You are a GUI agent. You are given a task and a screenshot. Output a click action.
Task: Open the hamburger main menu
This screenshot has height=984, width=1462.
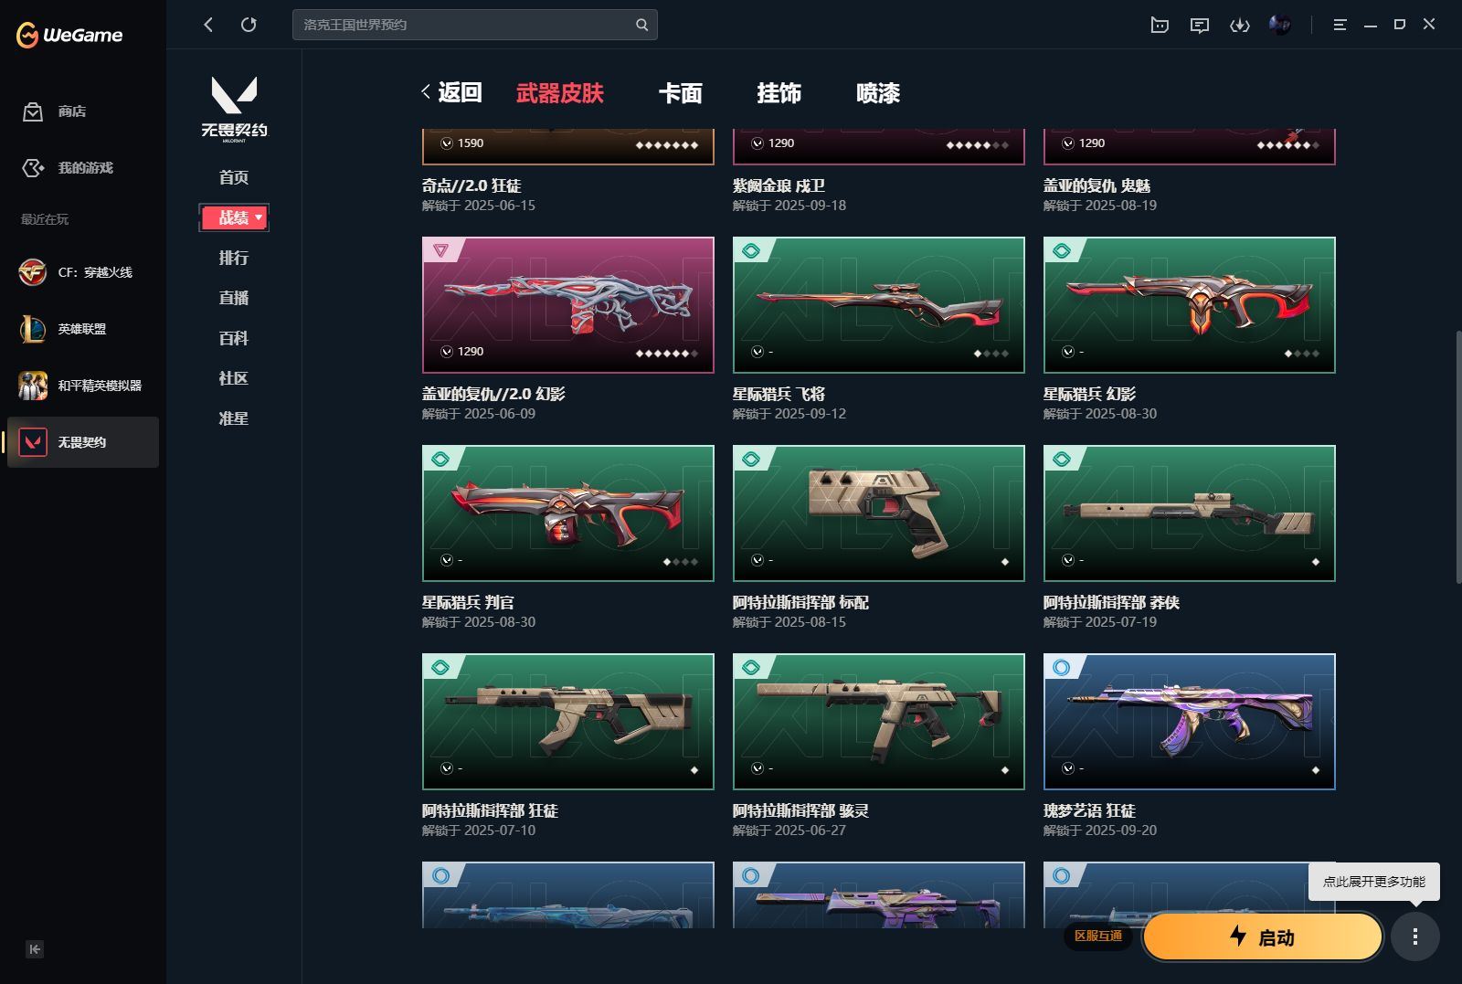pyautogui.click(x=1340, y=25)
